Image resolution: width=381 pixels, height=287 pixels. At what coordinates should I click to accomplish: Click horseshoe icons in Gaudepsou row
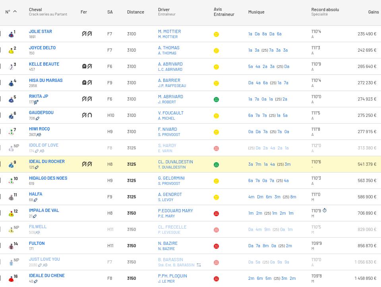pyautogui.click(x=87, y=115)
